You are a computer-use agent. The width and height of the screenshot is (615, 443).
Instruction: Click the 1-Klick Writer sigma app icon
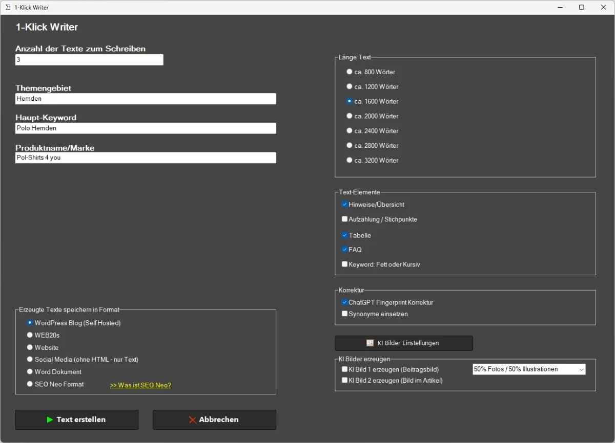[x=8, y=7]
